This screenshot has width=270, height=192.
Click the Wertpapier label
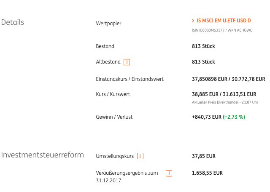[x=108, y=24]
